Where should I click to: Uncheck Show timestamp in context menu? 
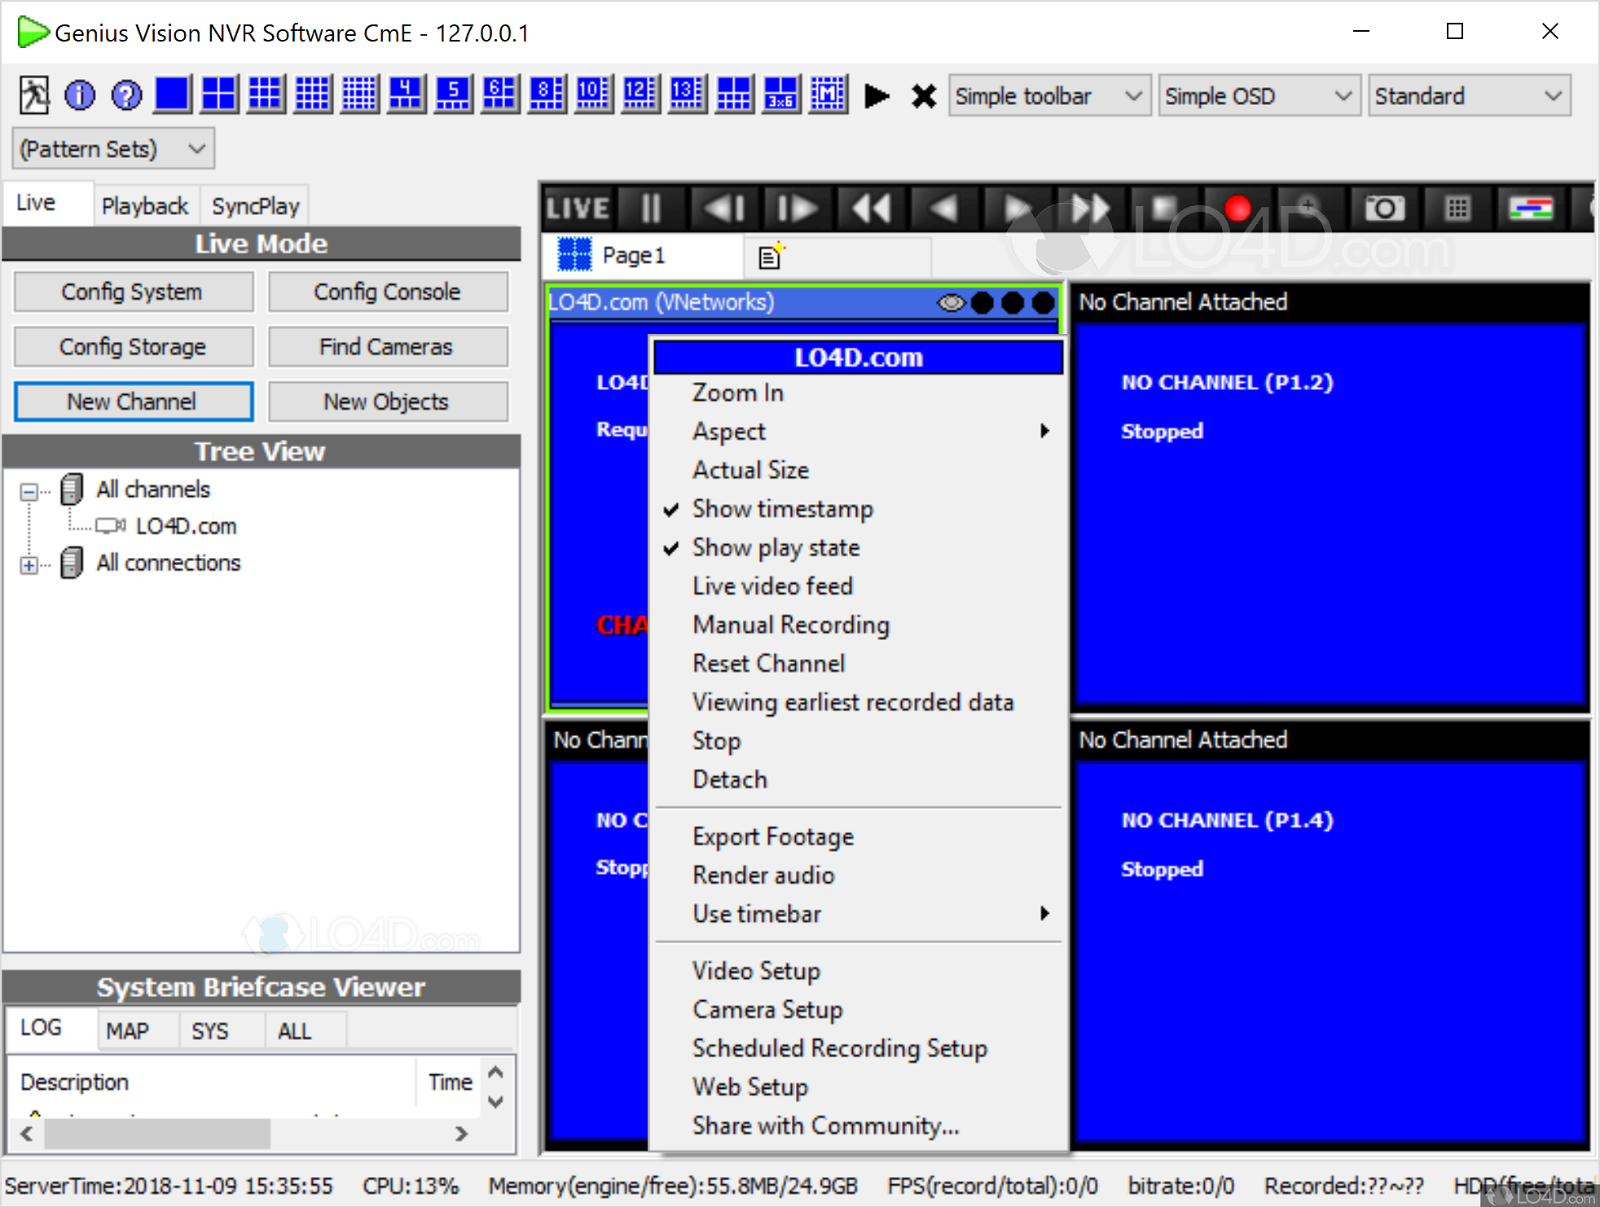pos(782,509)
